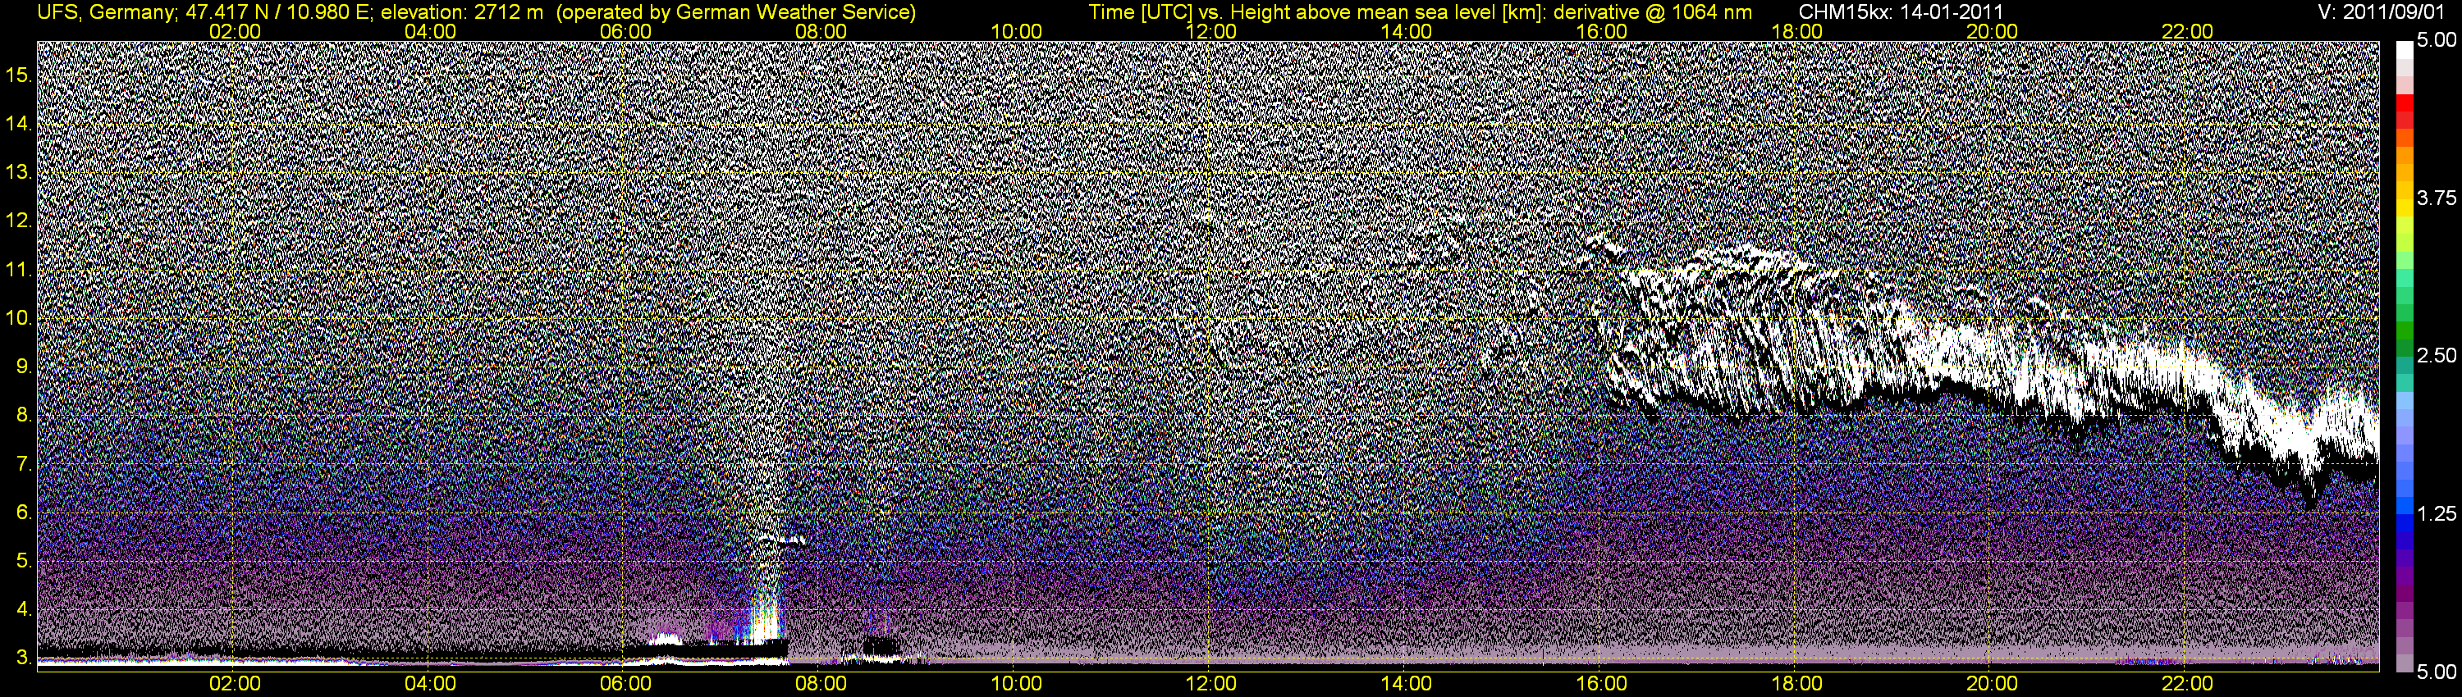
Task: Click the 04:00 label on the top time axis
Action: coord(430,31)
